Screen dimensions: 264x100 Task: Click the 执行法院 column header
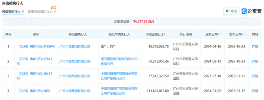point(186,34)
